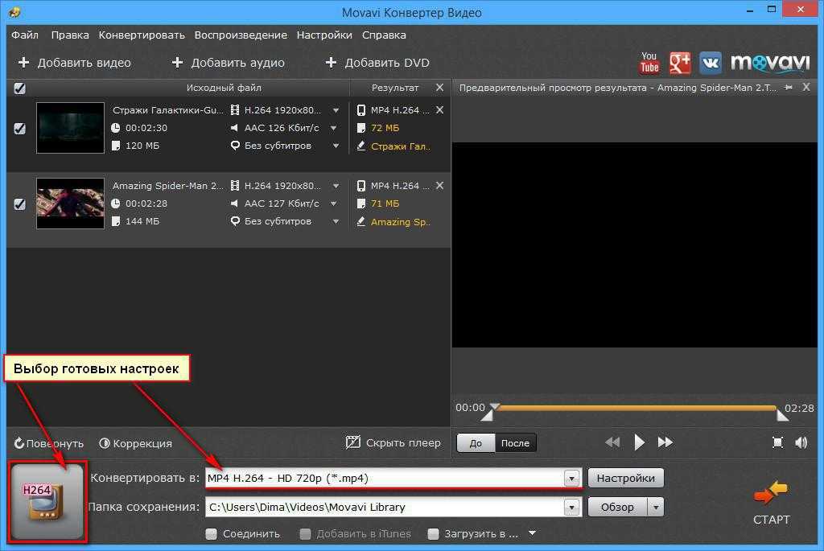Click the СТАРТ convert button

[771, 503]
